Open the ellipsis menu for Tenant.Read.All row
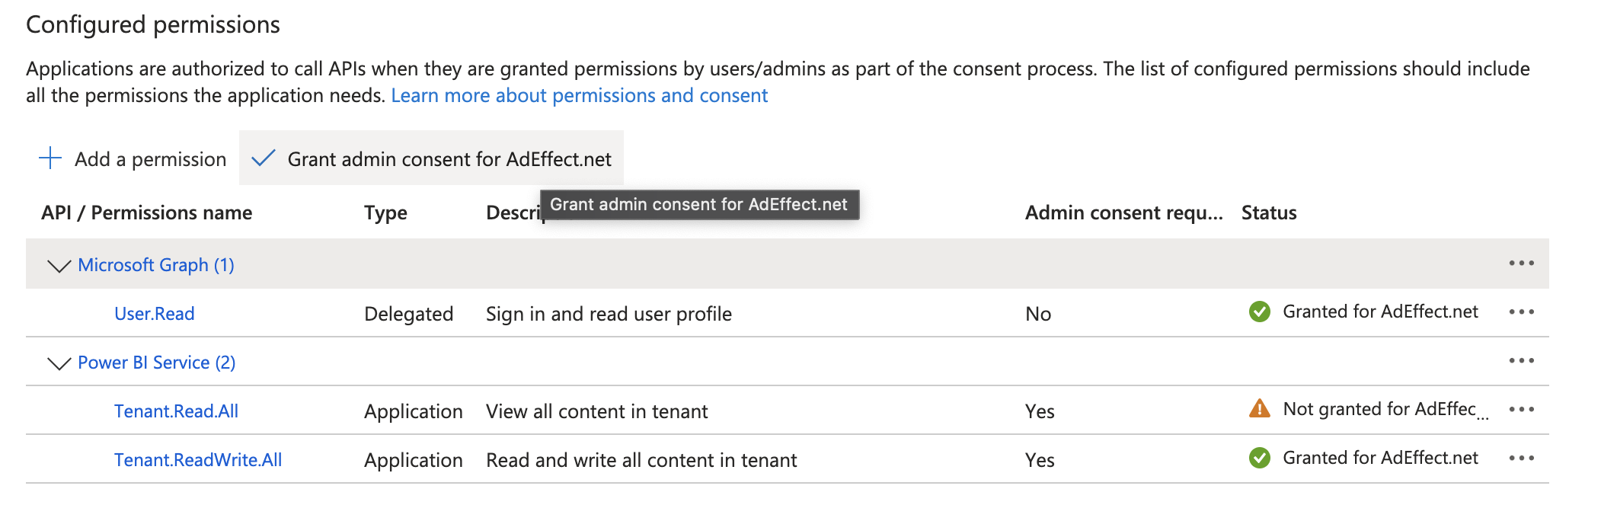1601x521 pixels. 1521,410
